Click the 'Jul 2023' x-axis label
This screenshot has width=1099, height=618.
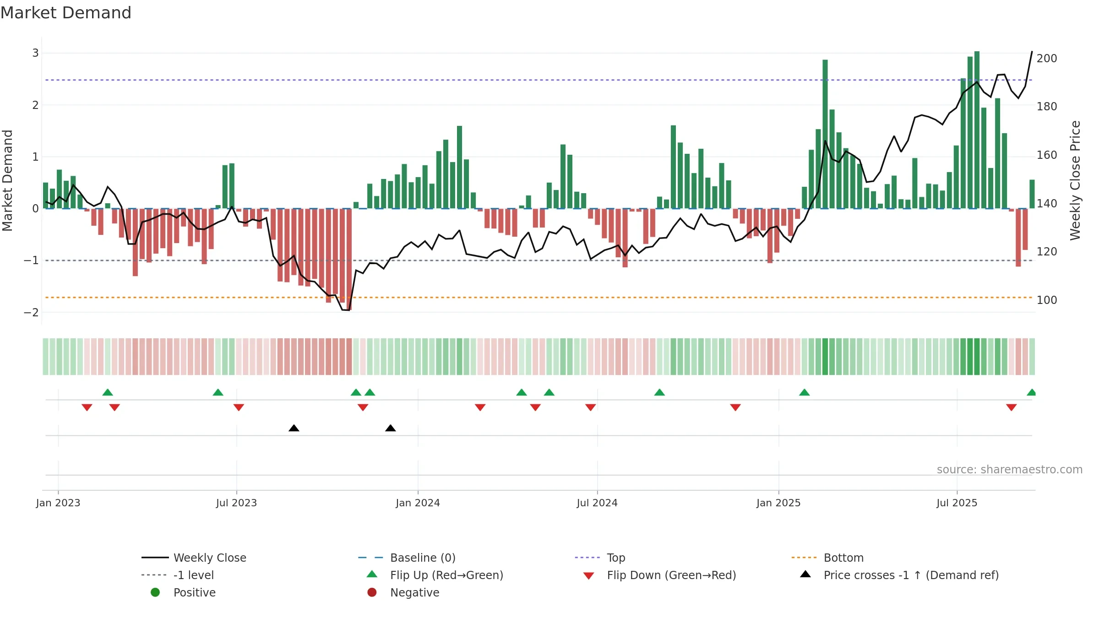tap(236, 503)
